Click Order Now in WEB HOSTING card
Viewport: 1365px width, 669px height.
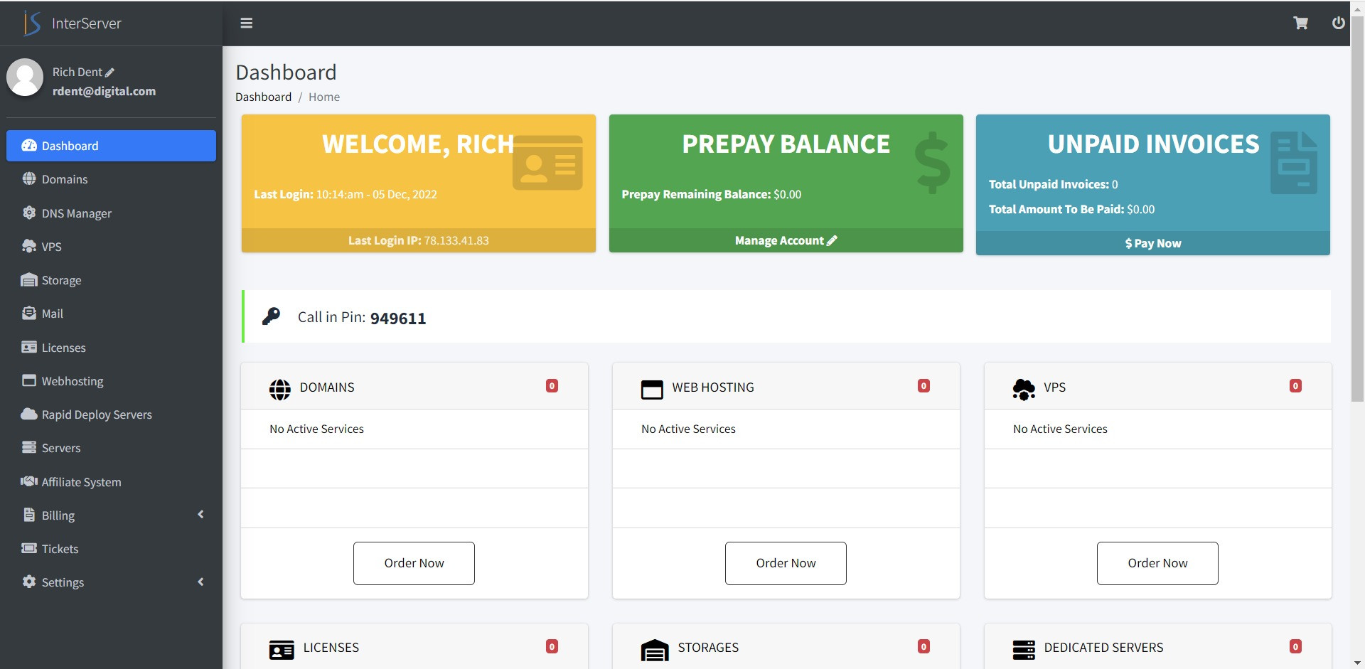tap(786, 563)
